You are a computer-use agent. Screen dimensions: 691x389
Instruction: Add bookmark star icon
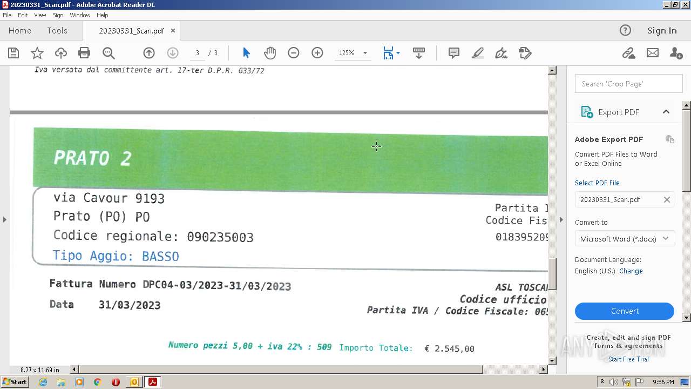point(37,53)
